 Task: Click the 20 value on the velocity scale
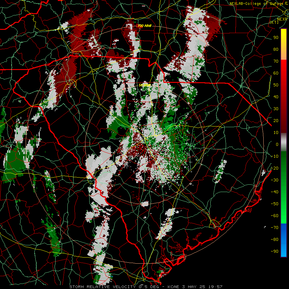276,121
